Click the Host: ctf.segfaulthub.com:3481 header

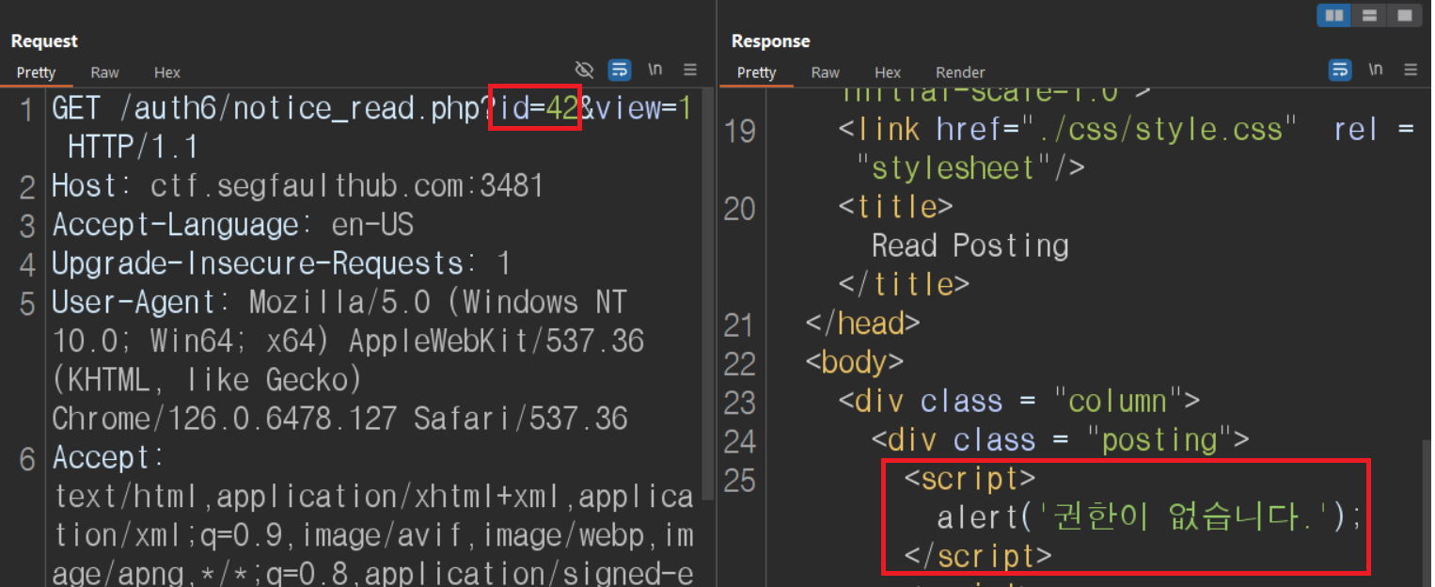click(x=298, y=186)
